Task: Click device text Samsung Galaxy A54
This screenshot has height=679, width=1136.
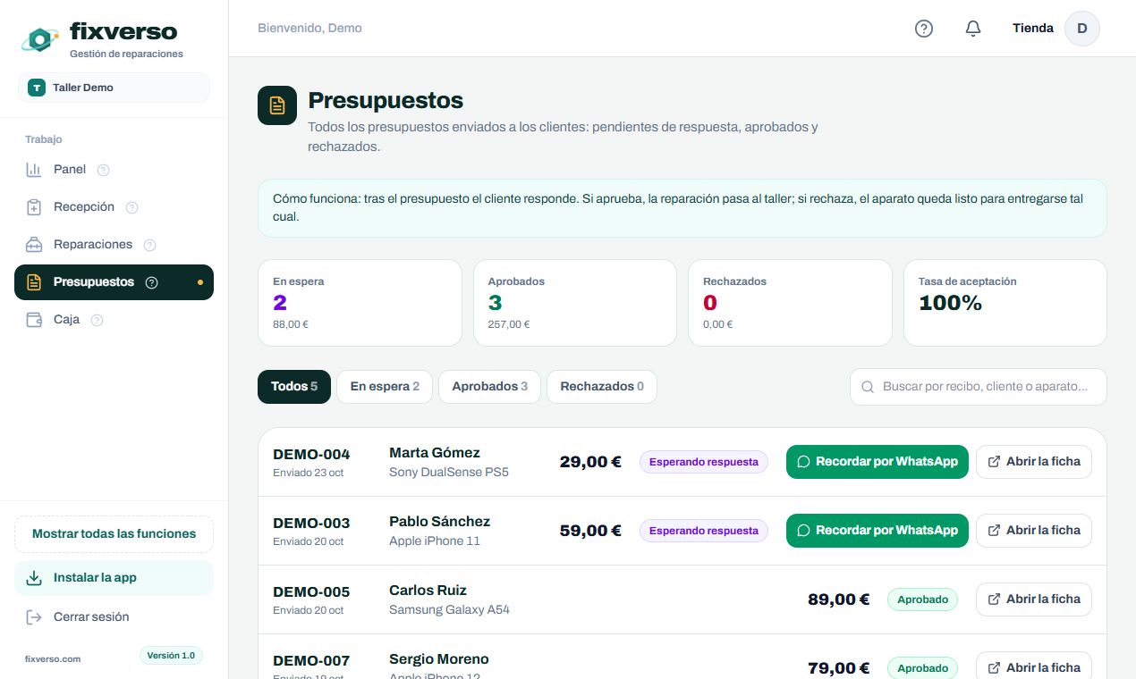Action: coord(449,609)
